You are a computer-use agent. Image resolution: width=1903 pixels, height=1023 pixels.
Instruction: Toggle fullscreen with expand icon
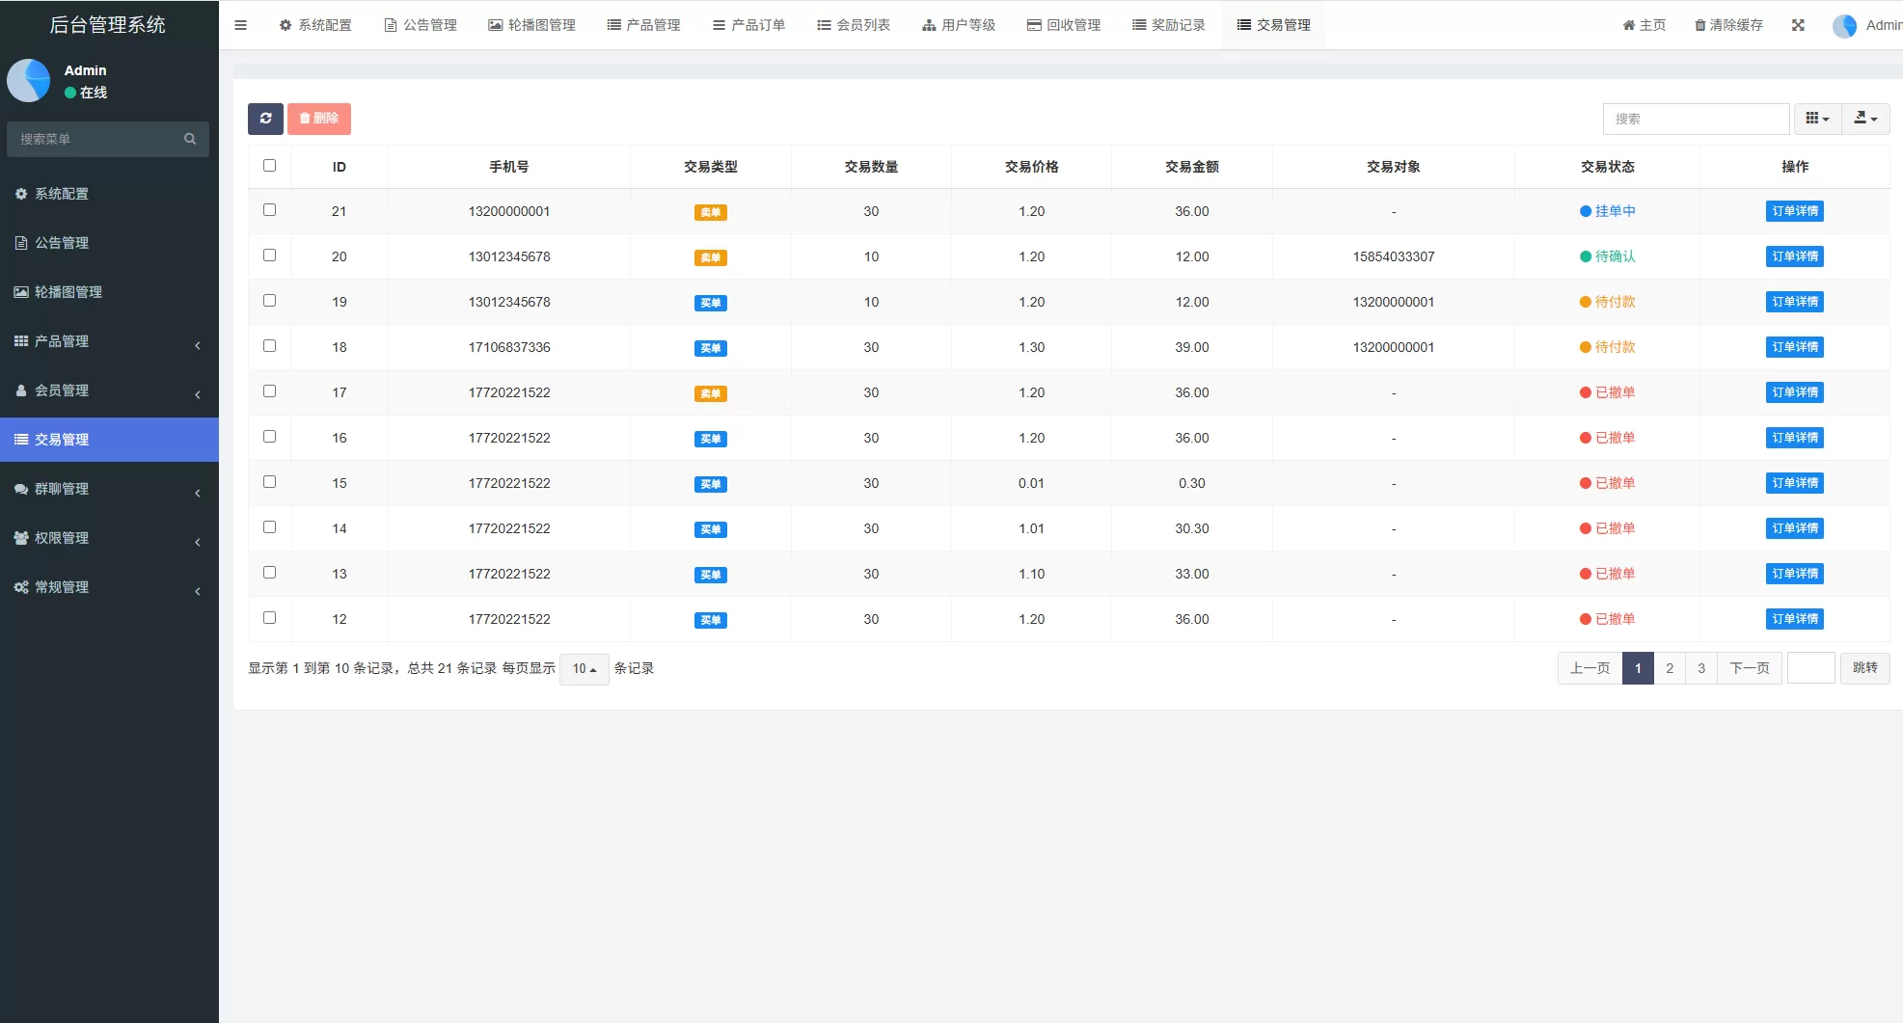1798,25
